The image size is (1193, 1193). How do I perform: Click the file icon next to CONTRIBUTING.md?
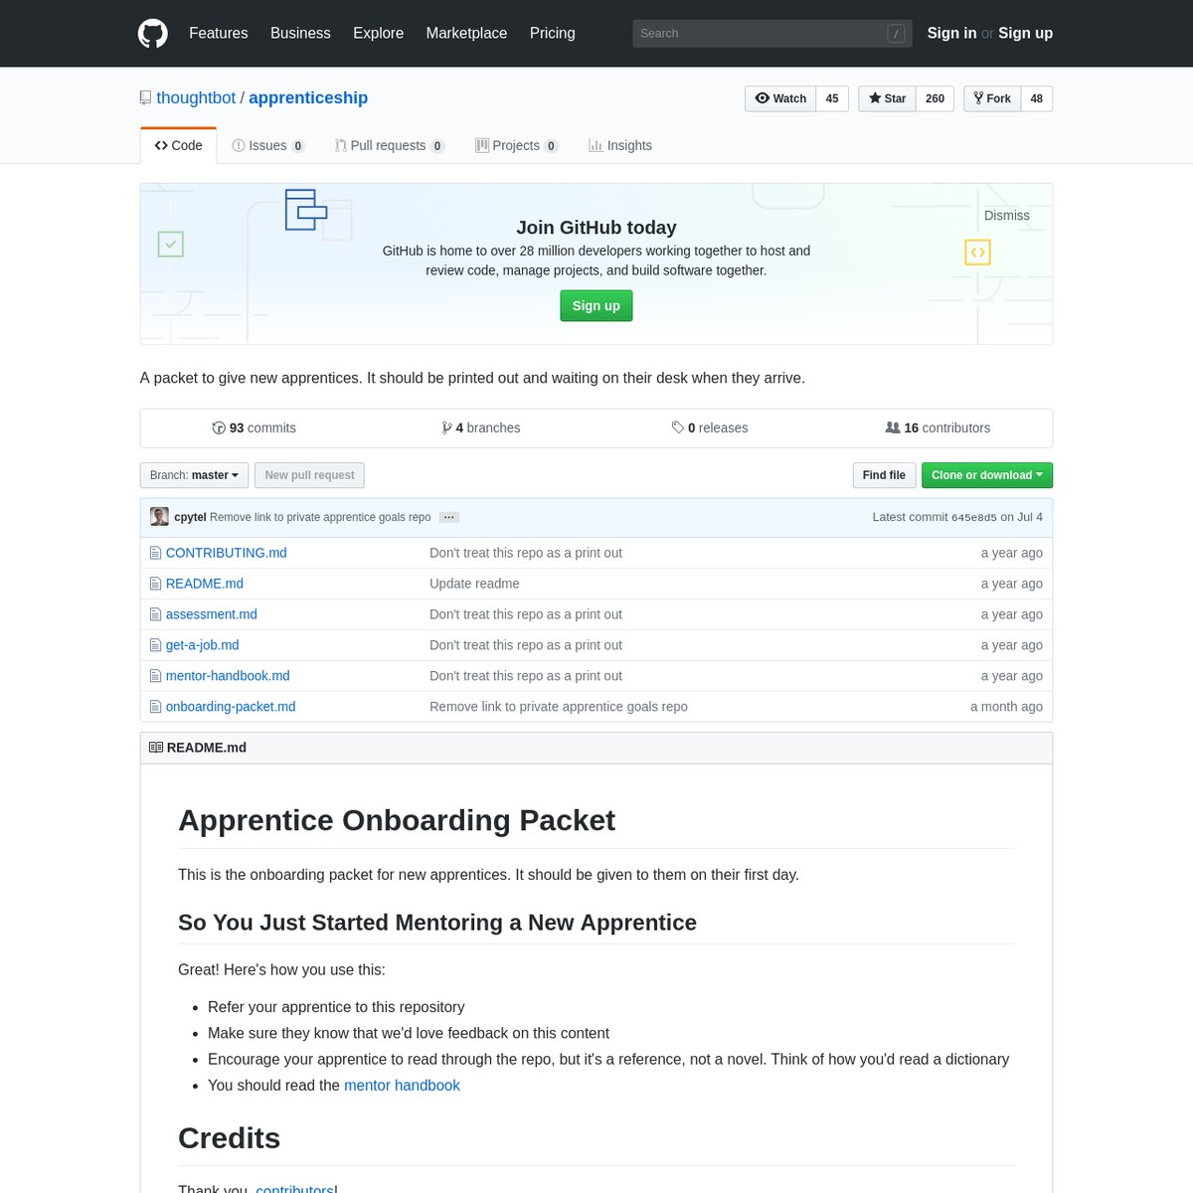155,553
